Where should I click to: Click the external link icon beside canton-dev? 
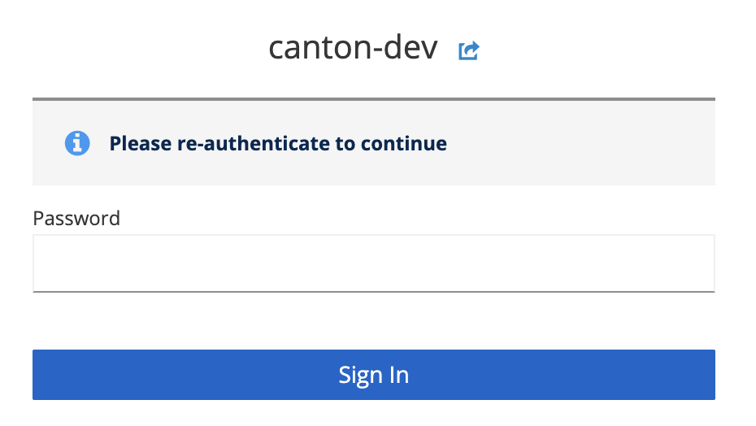pos(469,51)
